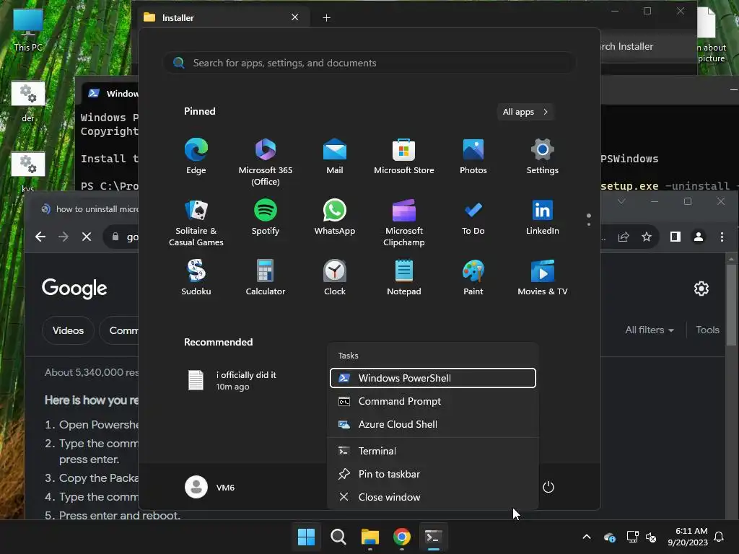Toggle Chrome side panel icon

pyautogui.click(x=675, y=237)
